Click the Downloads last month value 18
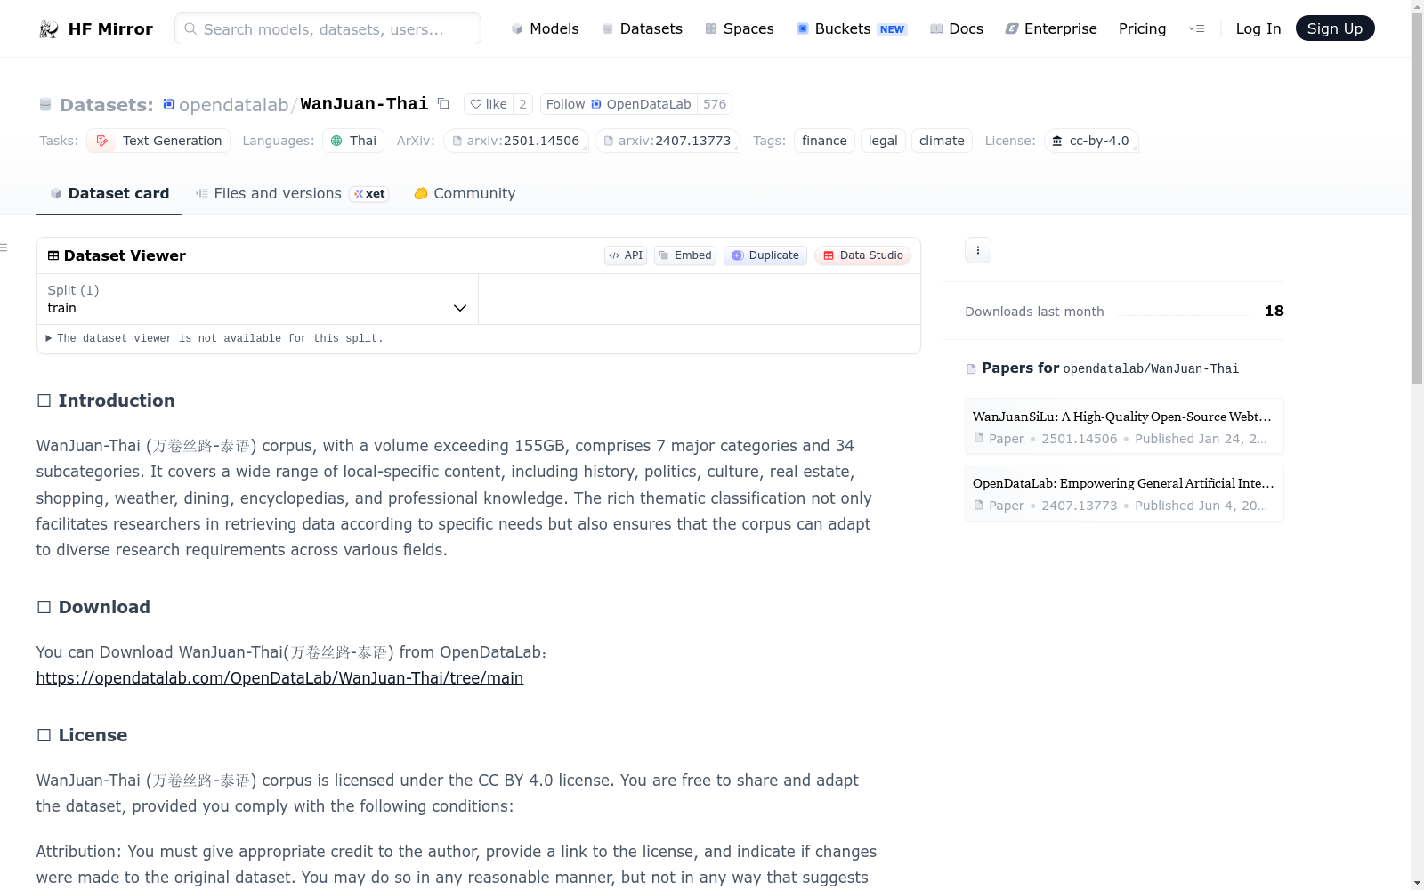The image size is (1424, 890). coord(1274,311)
